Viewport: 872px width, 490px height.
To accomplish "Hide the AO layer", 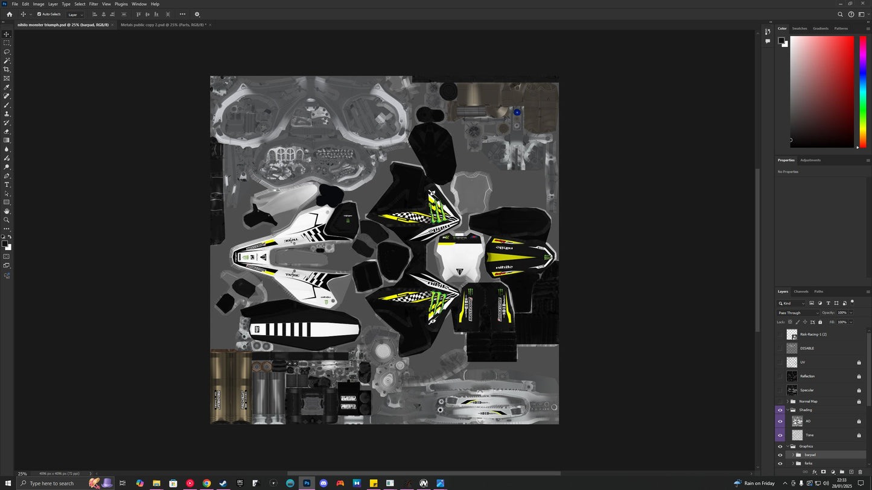I will tap(780, 421).
